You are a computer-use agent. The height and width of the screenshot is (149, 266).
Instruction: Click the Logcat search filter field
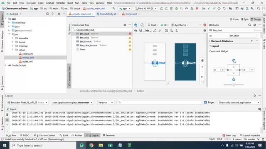pyautogui.click(x=159, y=102)
